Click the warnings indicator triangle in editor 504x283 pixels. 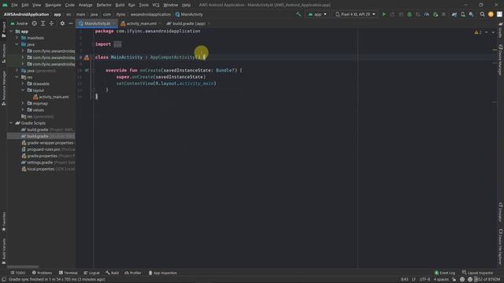coord(476,32)
